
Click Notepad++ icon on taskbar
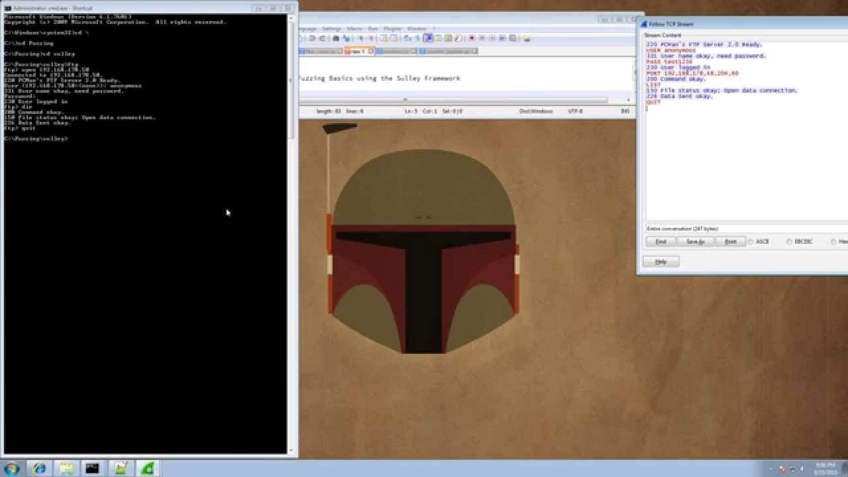(x=119, y=468)
